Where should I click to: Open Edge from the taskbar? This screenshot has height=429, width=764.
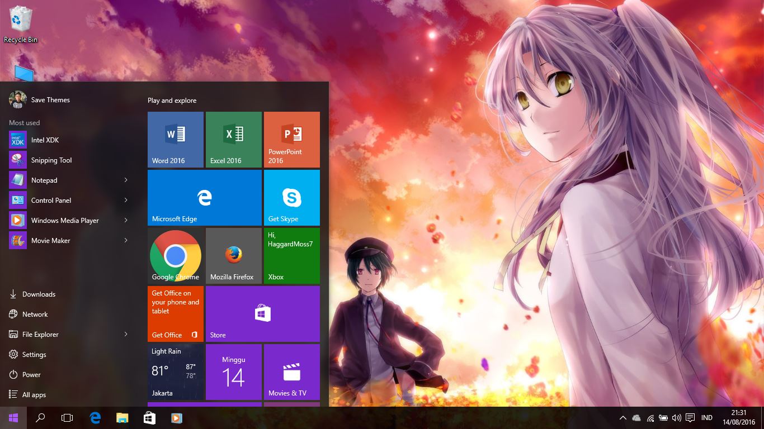click(x=95, y=418)
